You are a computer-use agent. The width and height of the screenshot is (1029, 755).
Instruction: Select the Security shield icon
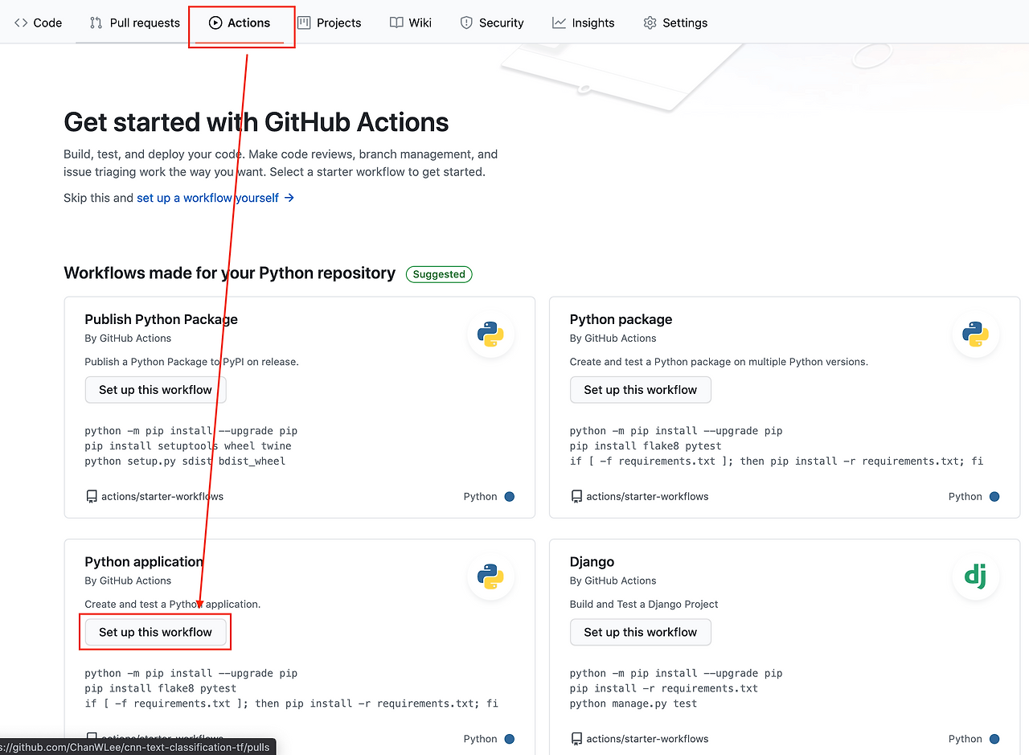click(466, 23)
